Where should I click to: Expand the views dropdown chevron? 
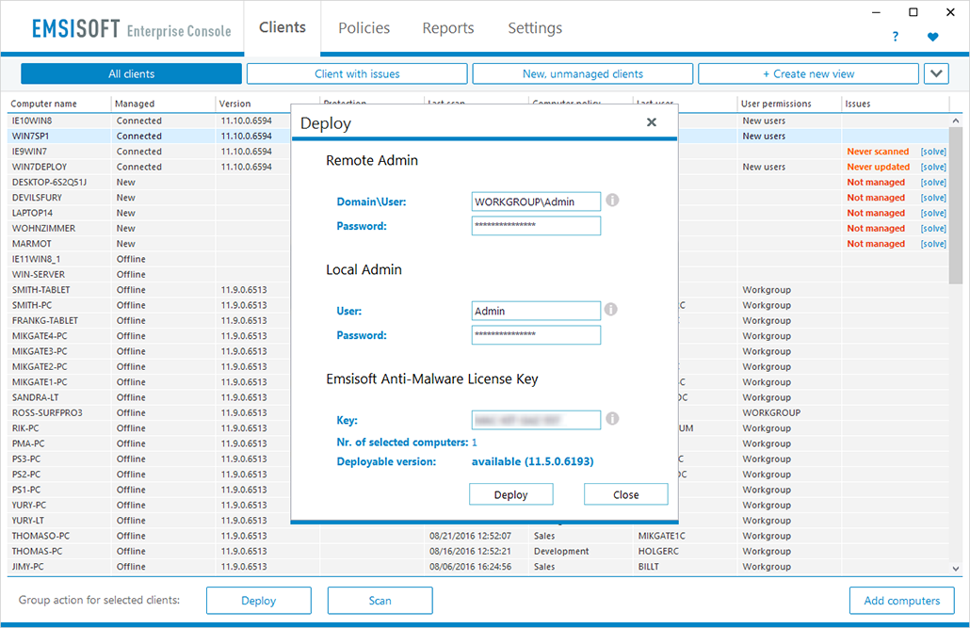click(936, 73)
